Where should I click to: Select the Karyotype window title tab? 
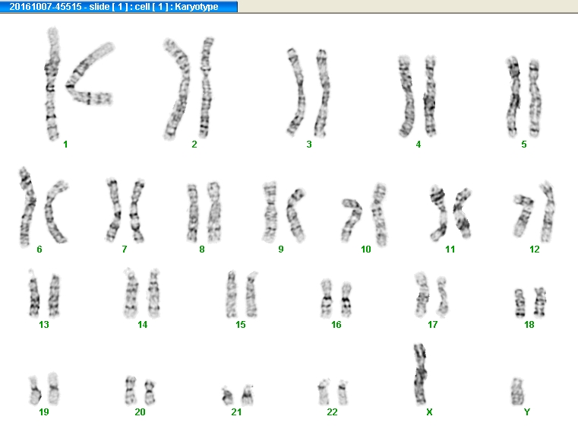[118, 6]
